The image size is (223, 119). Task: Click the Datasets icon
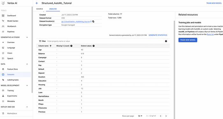[x=3, y=74]
